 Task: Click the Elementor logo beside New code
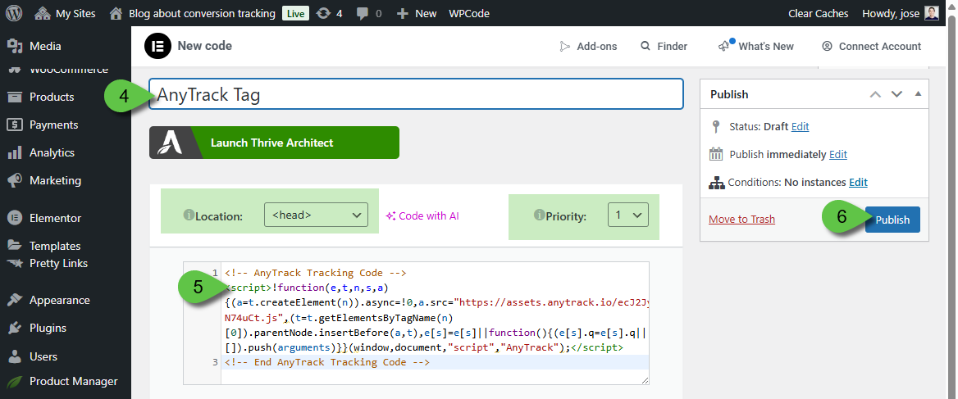click(157, 46)
